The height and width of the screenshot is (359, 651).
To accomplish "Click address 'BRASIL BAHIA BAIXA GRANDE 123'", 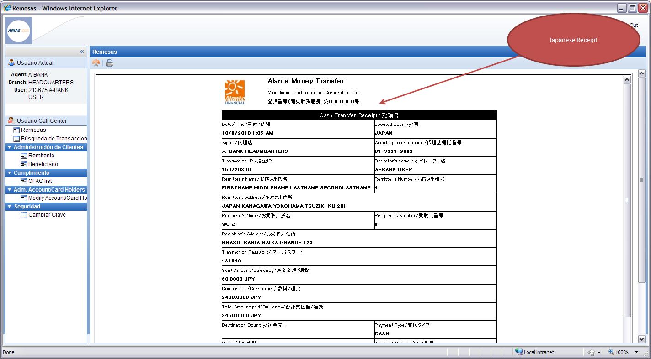I will coord(267,243).
